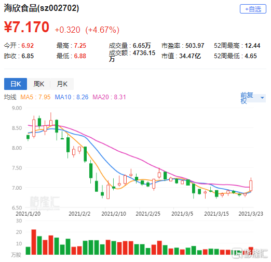The image size is (271, 262).
Task: Add stock via +自选 button
Action: click(x=253, y=9)
